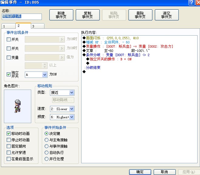The image size is (200, 175).
Task: Open the 类型 接近 move type dropdown
Action: click(x=62, y=93)
